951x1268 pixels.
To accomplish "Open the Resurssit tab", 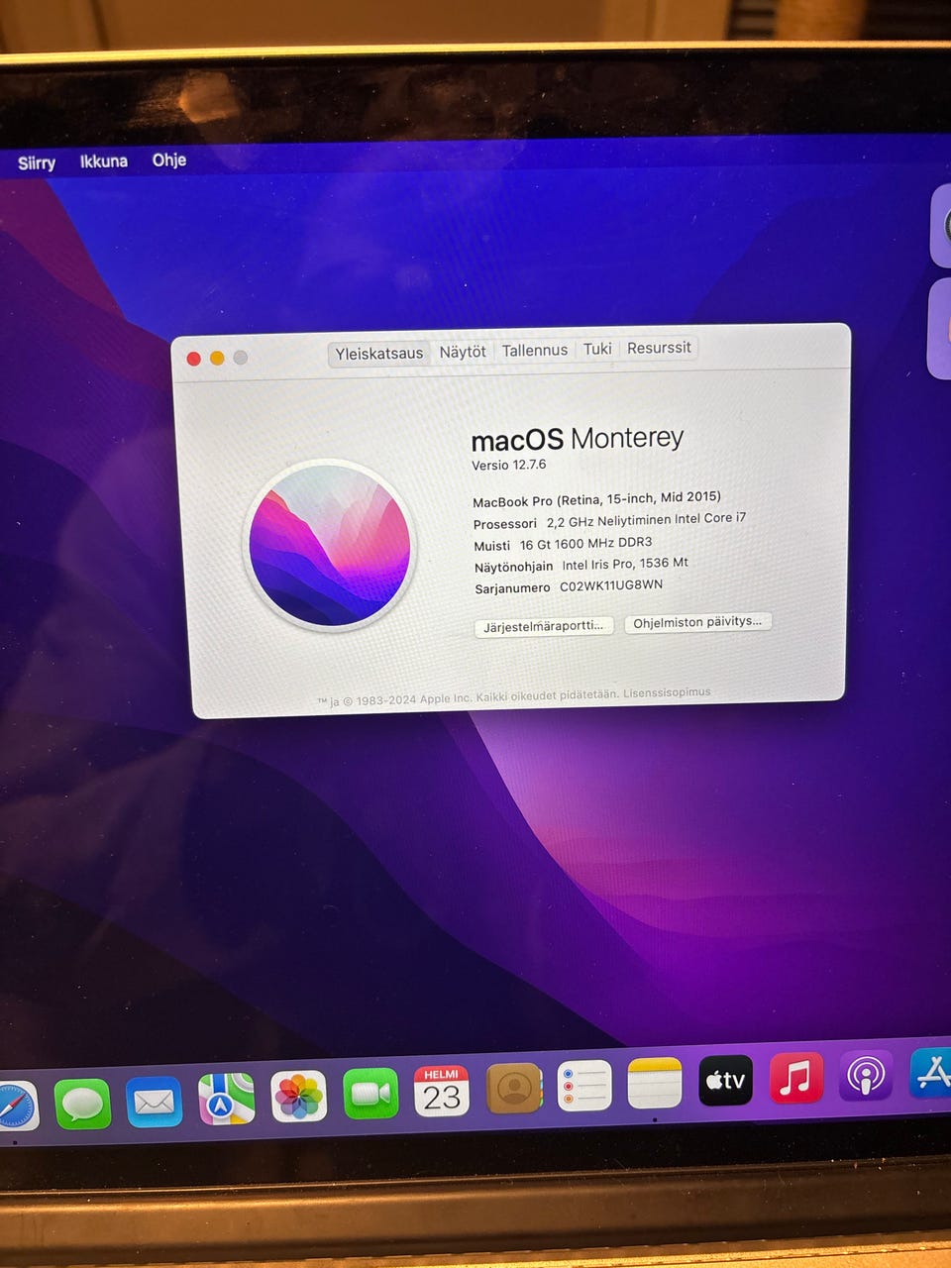I will tap(659, 348).
